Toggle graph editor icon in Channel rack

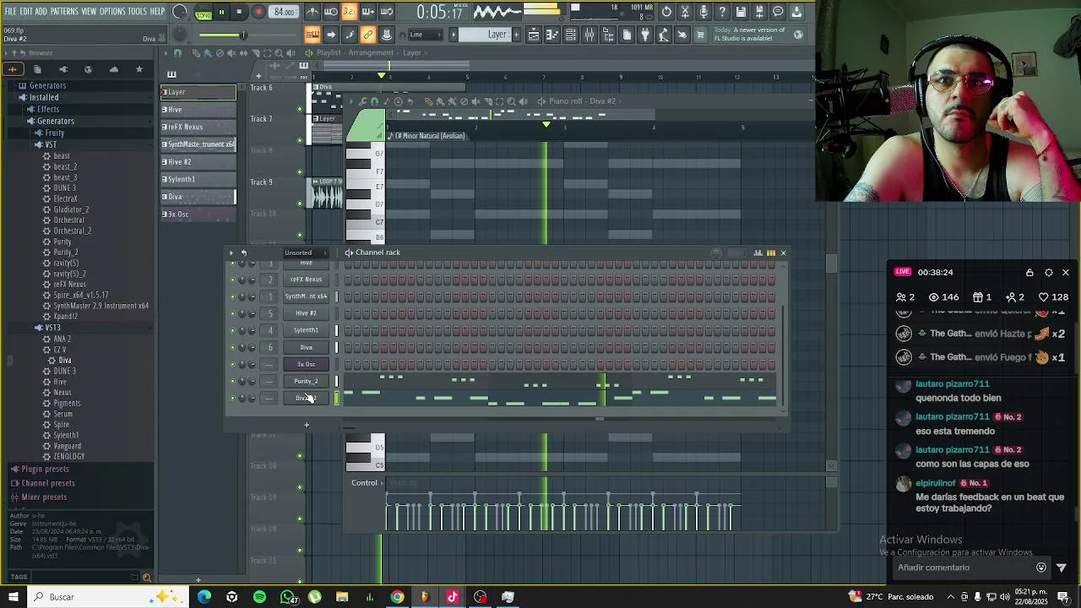(758, 252)
